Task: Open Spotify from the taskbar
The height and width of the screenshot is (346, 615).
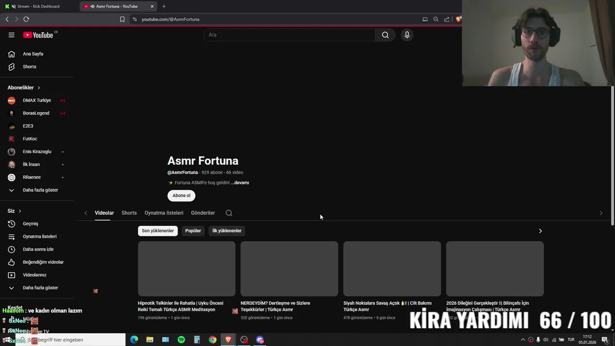Action: pos(181,340)
